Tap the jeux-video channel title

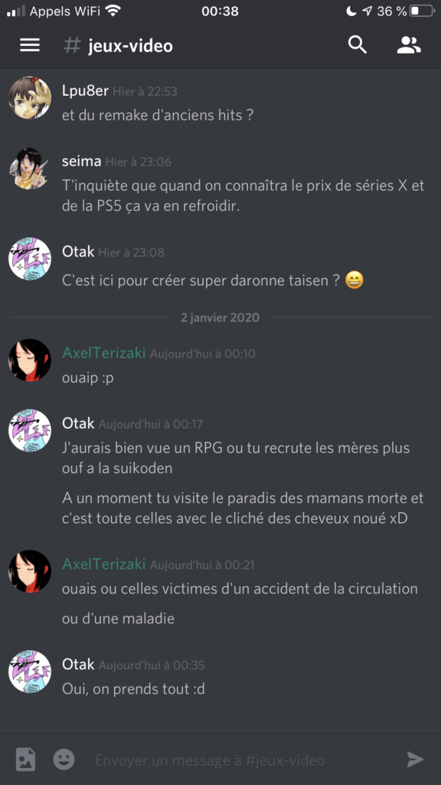click(130, 46)
